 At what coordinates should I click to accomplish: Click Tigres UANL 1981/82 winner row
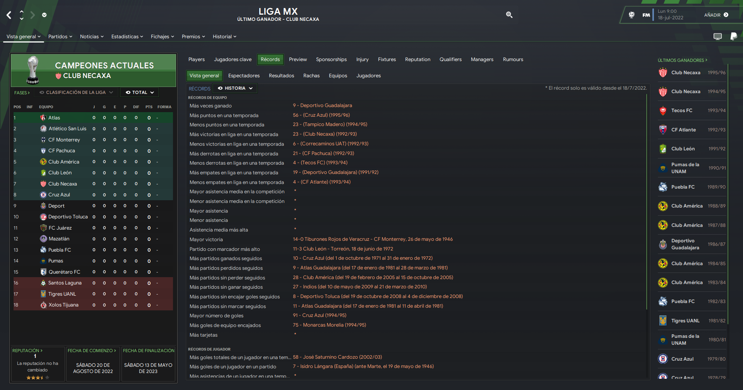click(x=692, y=321)
